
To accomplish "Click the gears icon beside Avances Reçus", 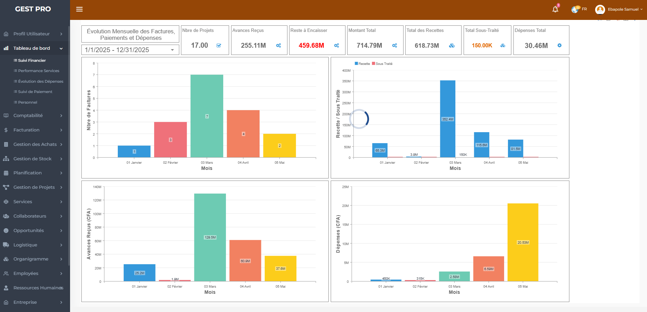I will pos(279,45).
